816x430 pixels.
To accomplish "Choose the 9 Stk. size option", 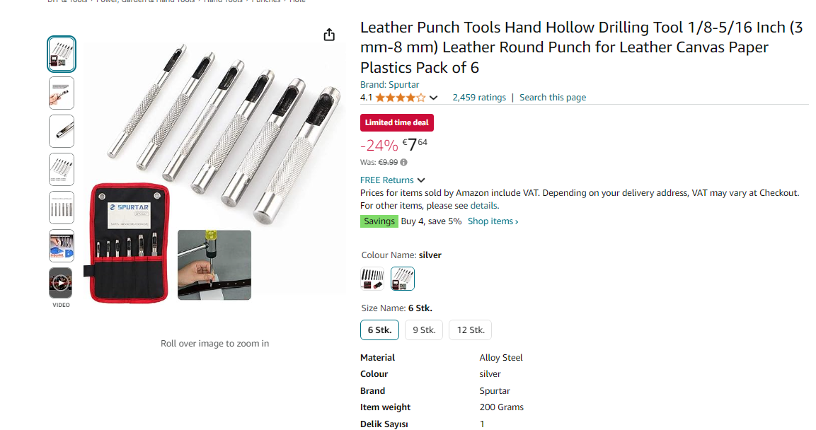I will point(424,330).
